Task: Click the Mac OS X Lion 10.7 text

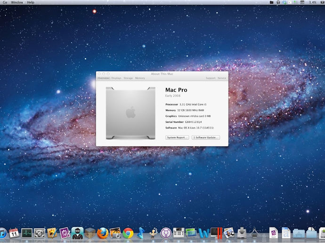Action: [x=196, y=128]
